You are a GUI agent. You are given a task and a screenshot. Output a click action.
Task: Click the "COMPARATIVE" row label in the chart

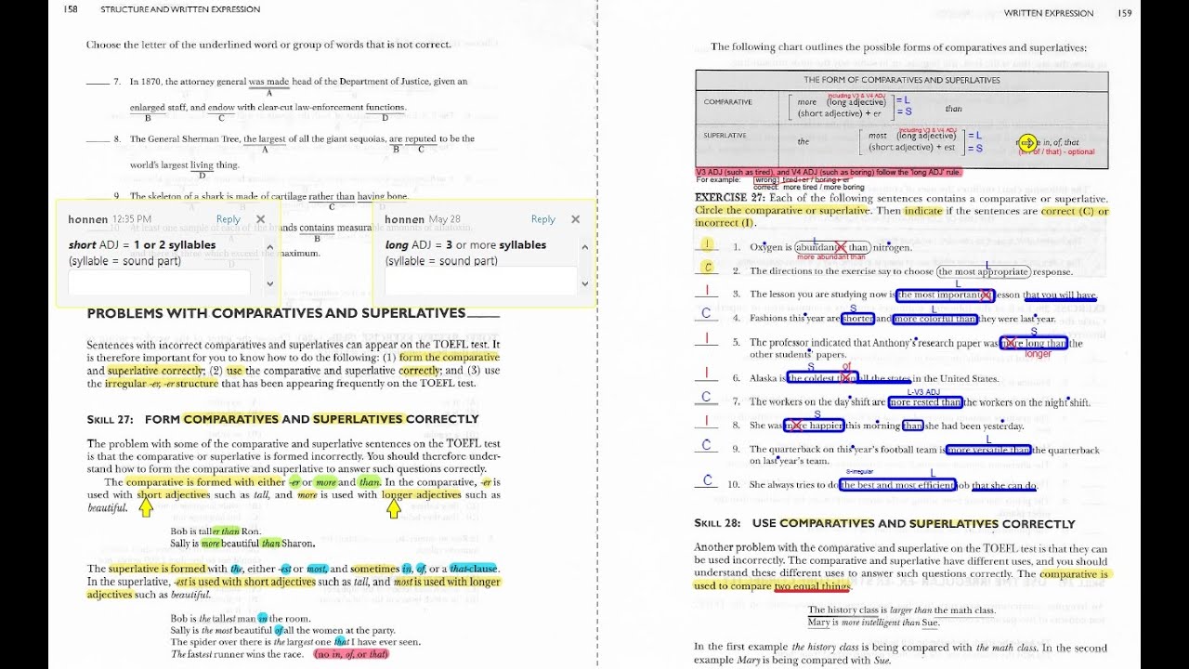tap(728, 101)
